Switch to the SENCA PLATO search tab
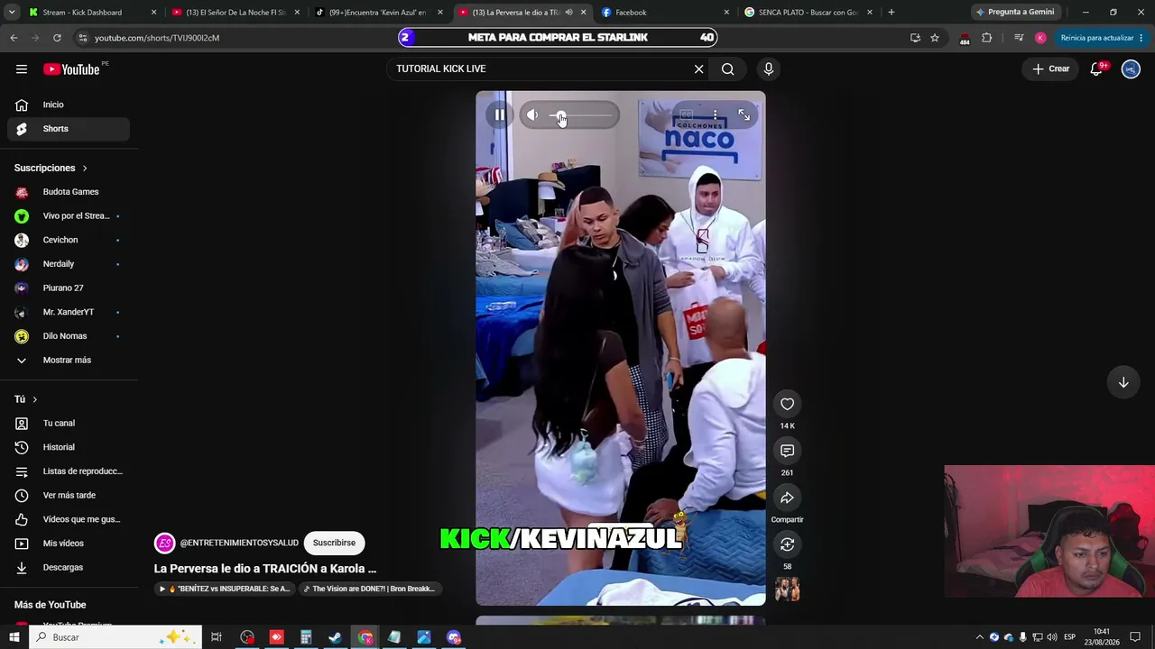This screenshot has width=1155, height=649. coord(808,13)
